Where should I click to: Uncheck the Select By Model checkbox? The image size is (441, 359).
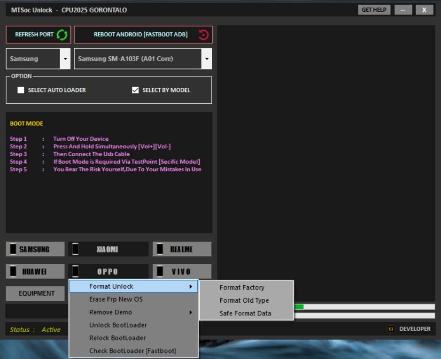(135, 90)
